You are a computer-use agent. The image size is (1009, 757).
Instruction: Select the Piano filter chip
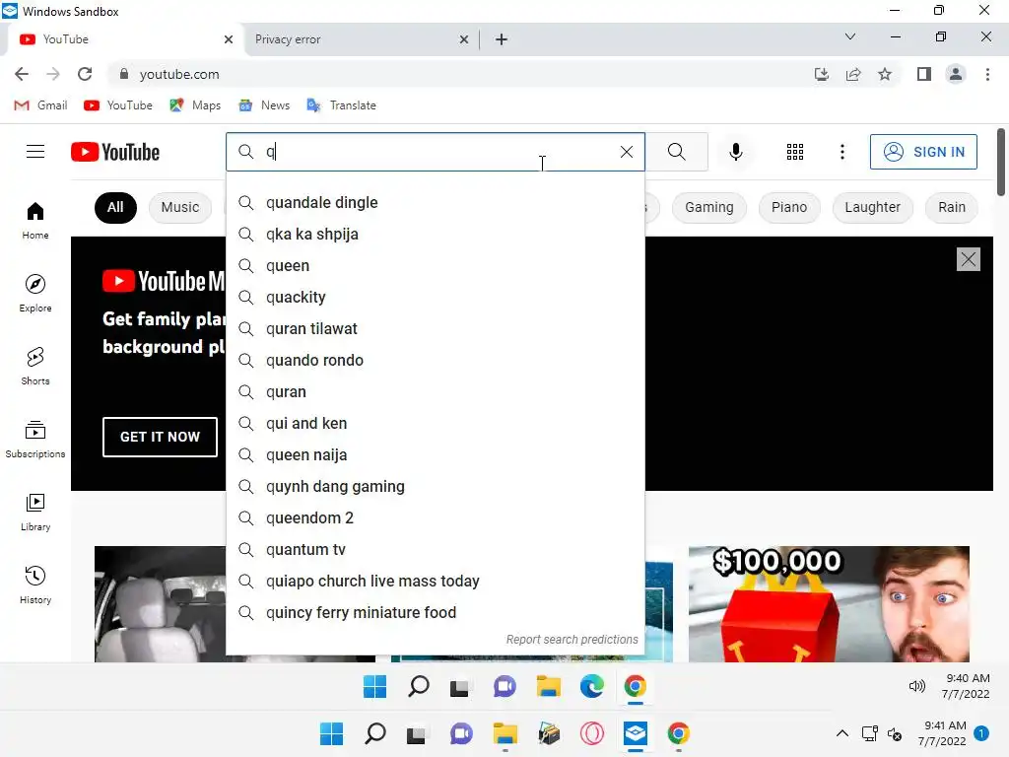[789, 207]
